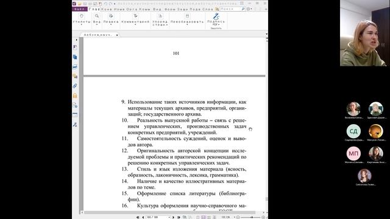
Task: Select the СД participant avatar
Action: (x=353, y=131)
